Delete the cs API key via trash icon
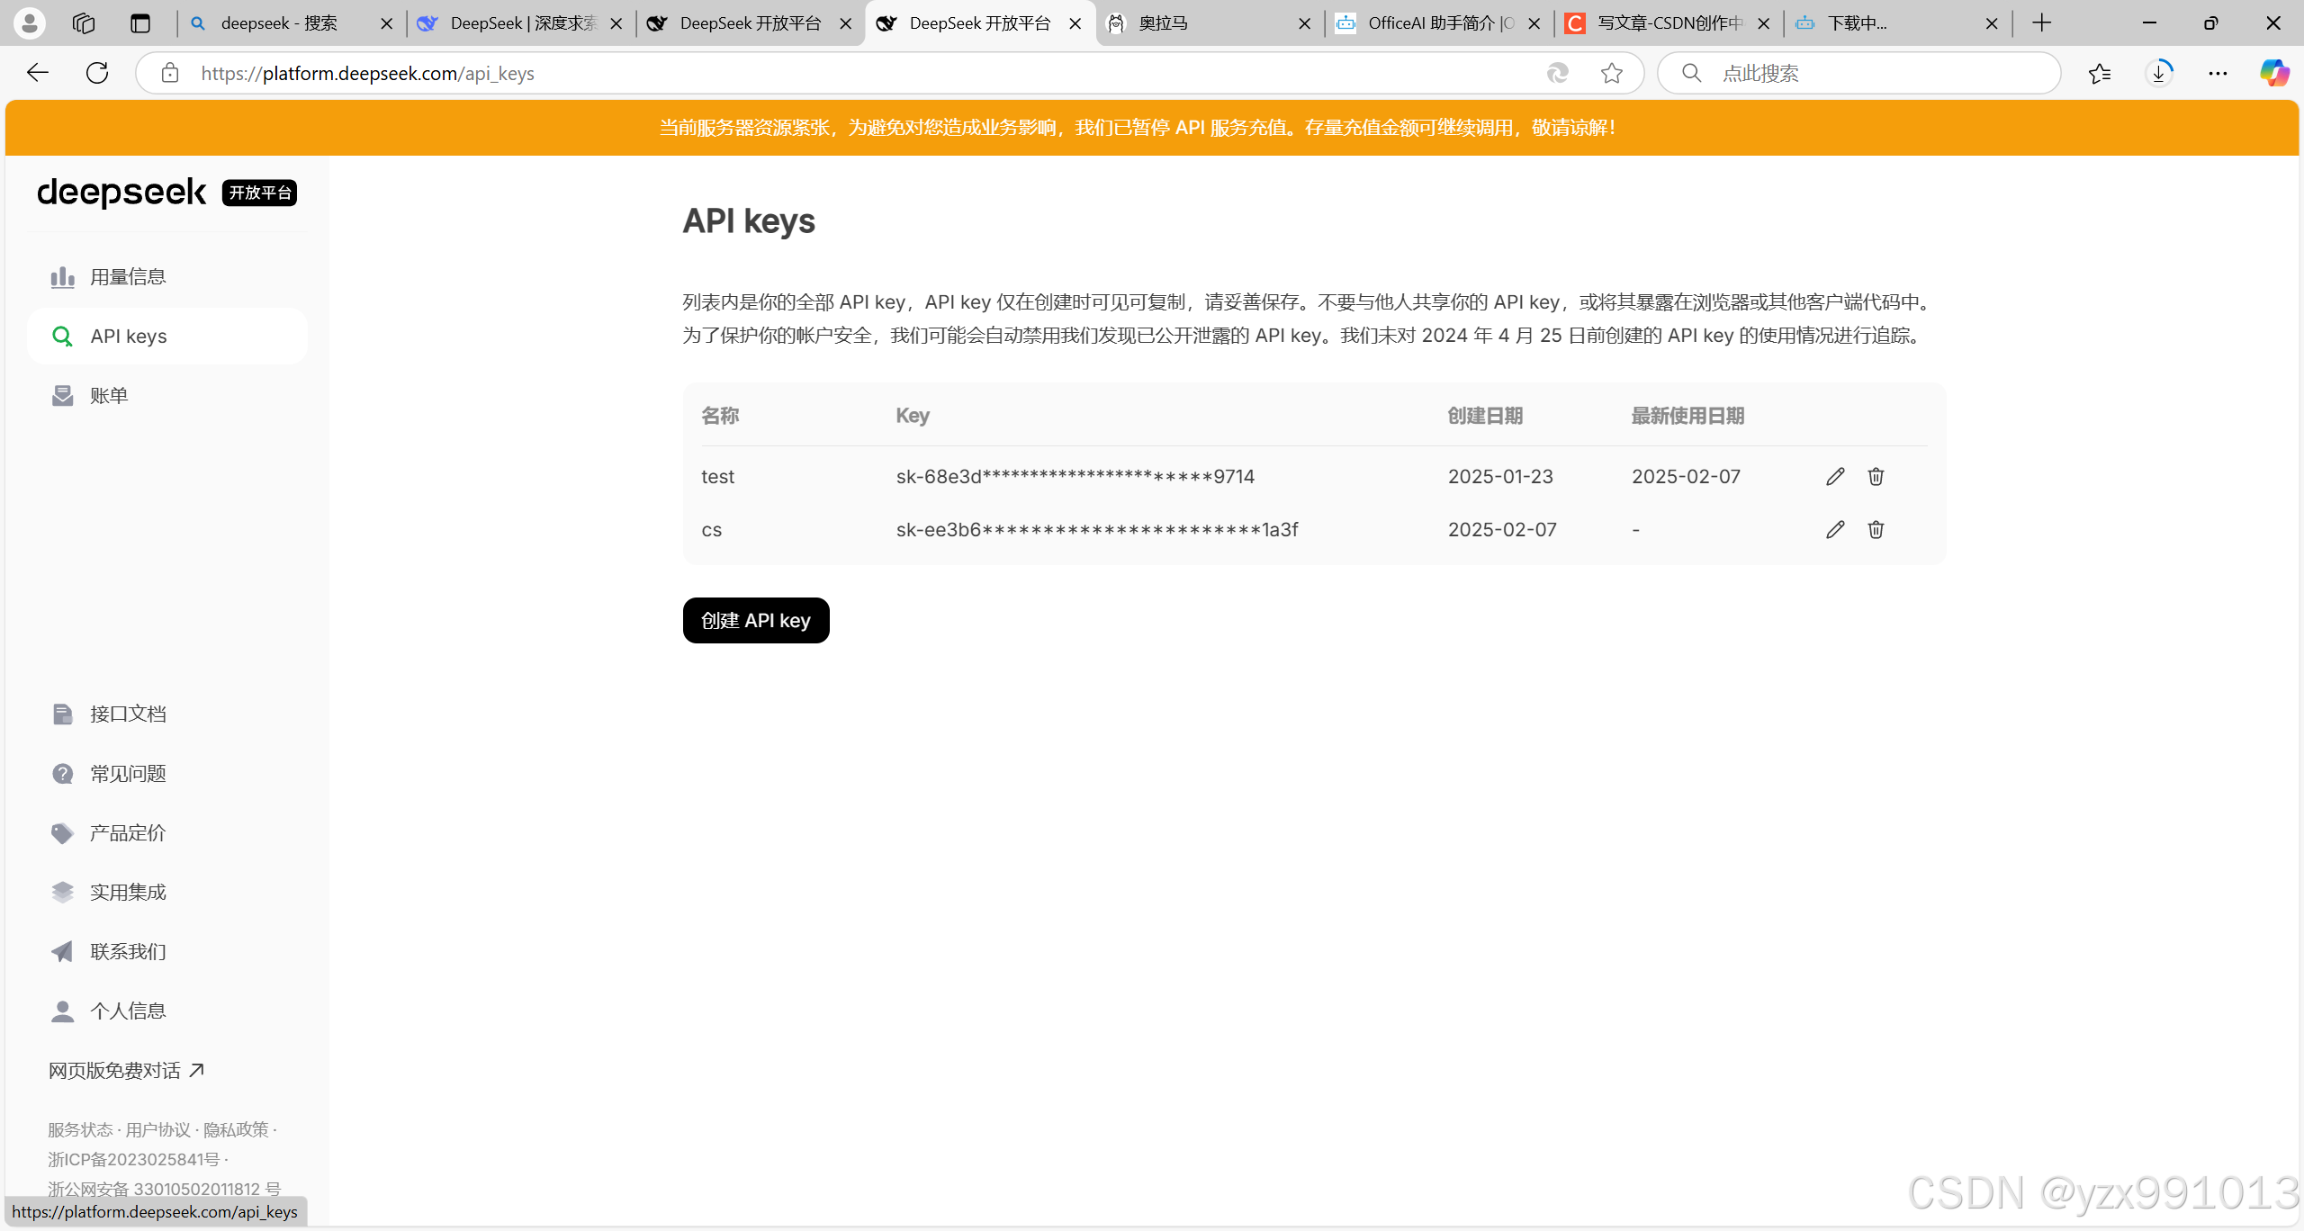 click(1876, 529)
